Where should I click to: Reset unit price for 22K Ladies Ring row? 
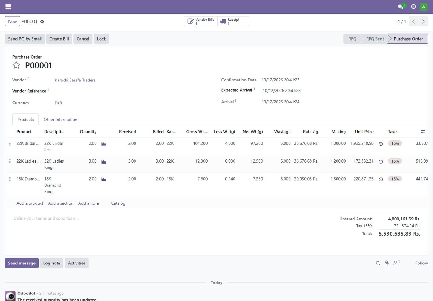(381, 161)
